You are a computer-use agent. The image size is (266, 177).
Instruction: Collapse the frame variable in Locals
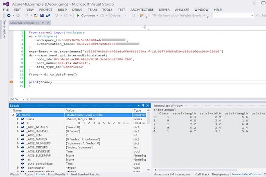coord(14,115)
